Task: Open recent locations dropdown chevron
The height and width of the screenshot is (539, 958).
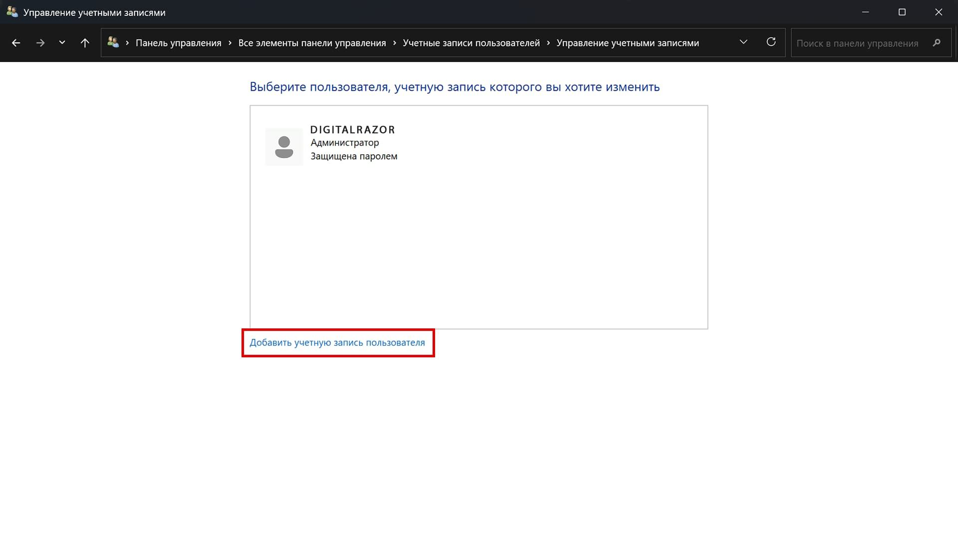Action: (62, 43)
